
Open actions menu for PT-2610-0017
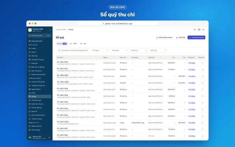tap(202, 70)
